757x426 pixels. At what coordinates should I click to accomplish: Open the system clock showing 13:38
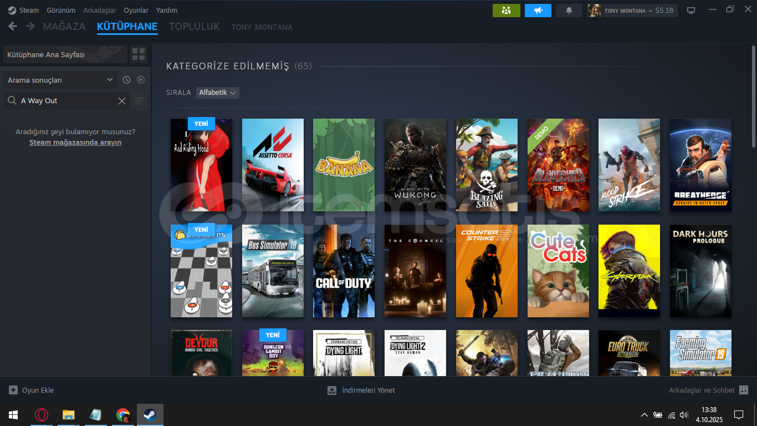pyautogui.click(x=708, y=415)
